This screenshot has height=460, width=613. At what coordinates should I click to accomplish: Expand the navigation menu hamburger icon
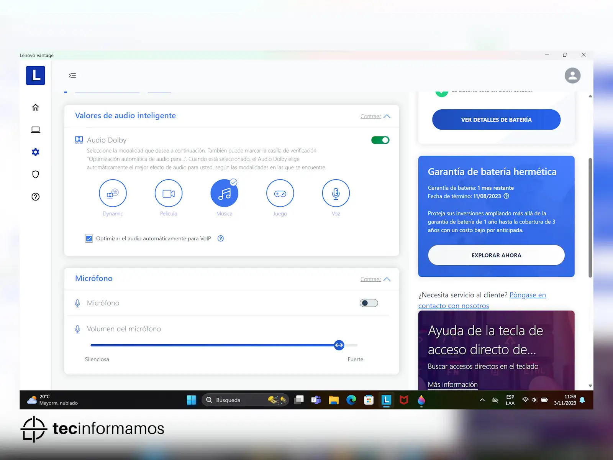72,76
